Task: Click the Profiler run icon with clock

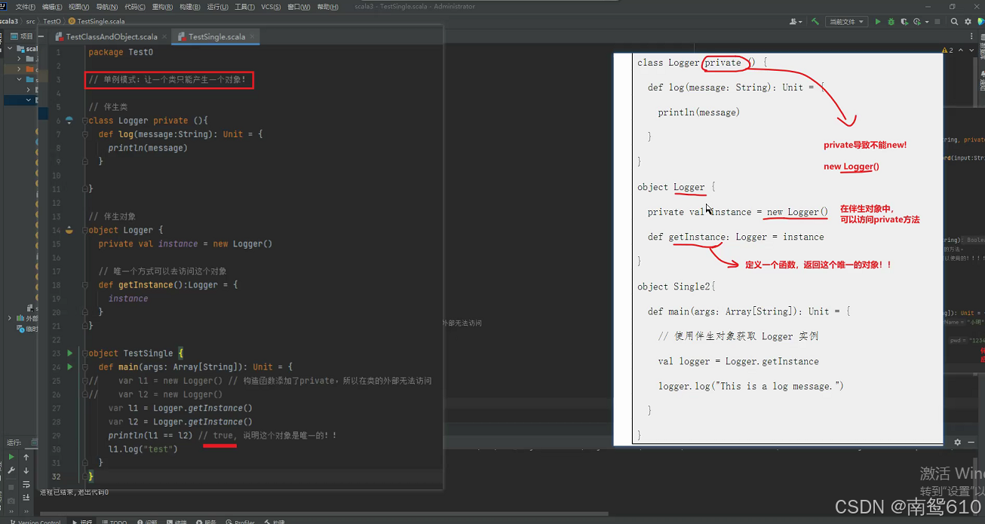Action: point(916,22)
